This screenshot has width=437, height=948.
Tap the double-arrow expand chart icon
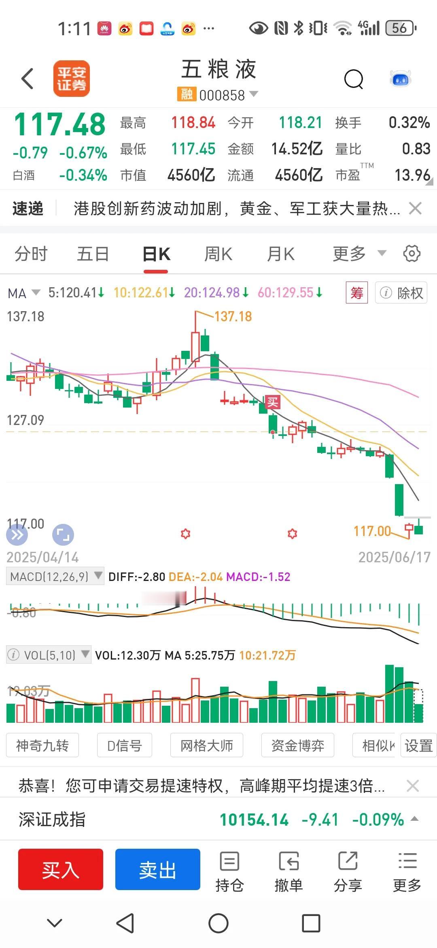click(17, 535)
